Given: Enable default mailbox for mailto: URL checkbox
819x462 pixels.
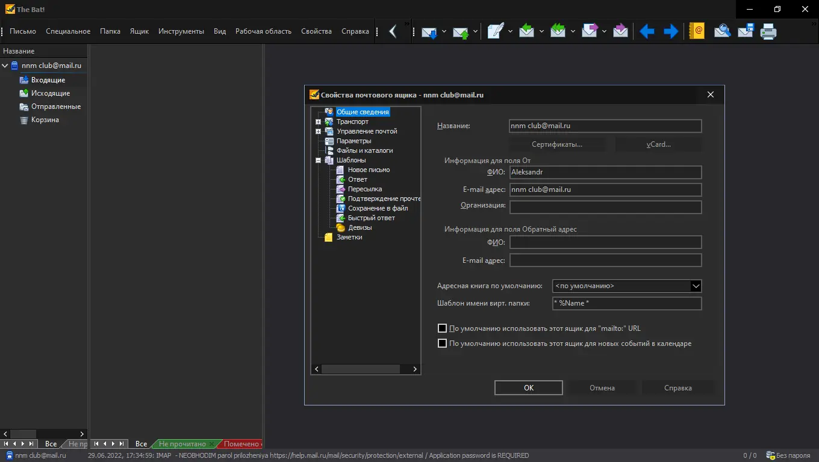Looking at the screenshot, I should (442, 328).
